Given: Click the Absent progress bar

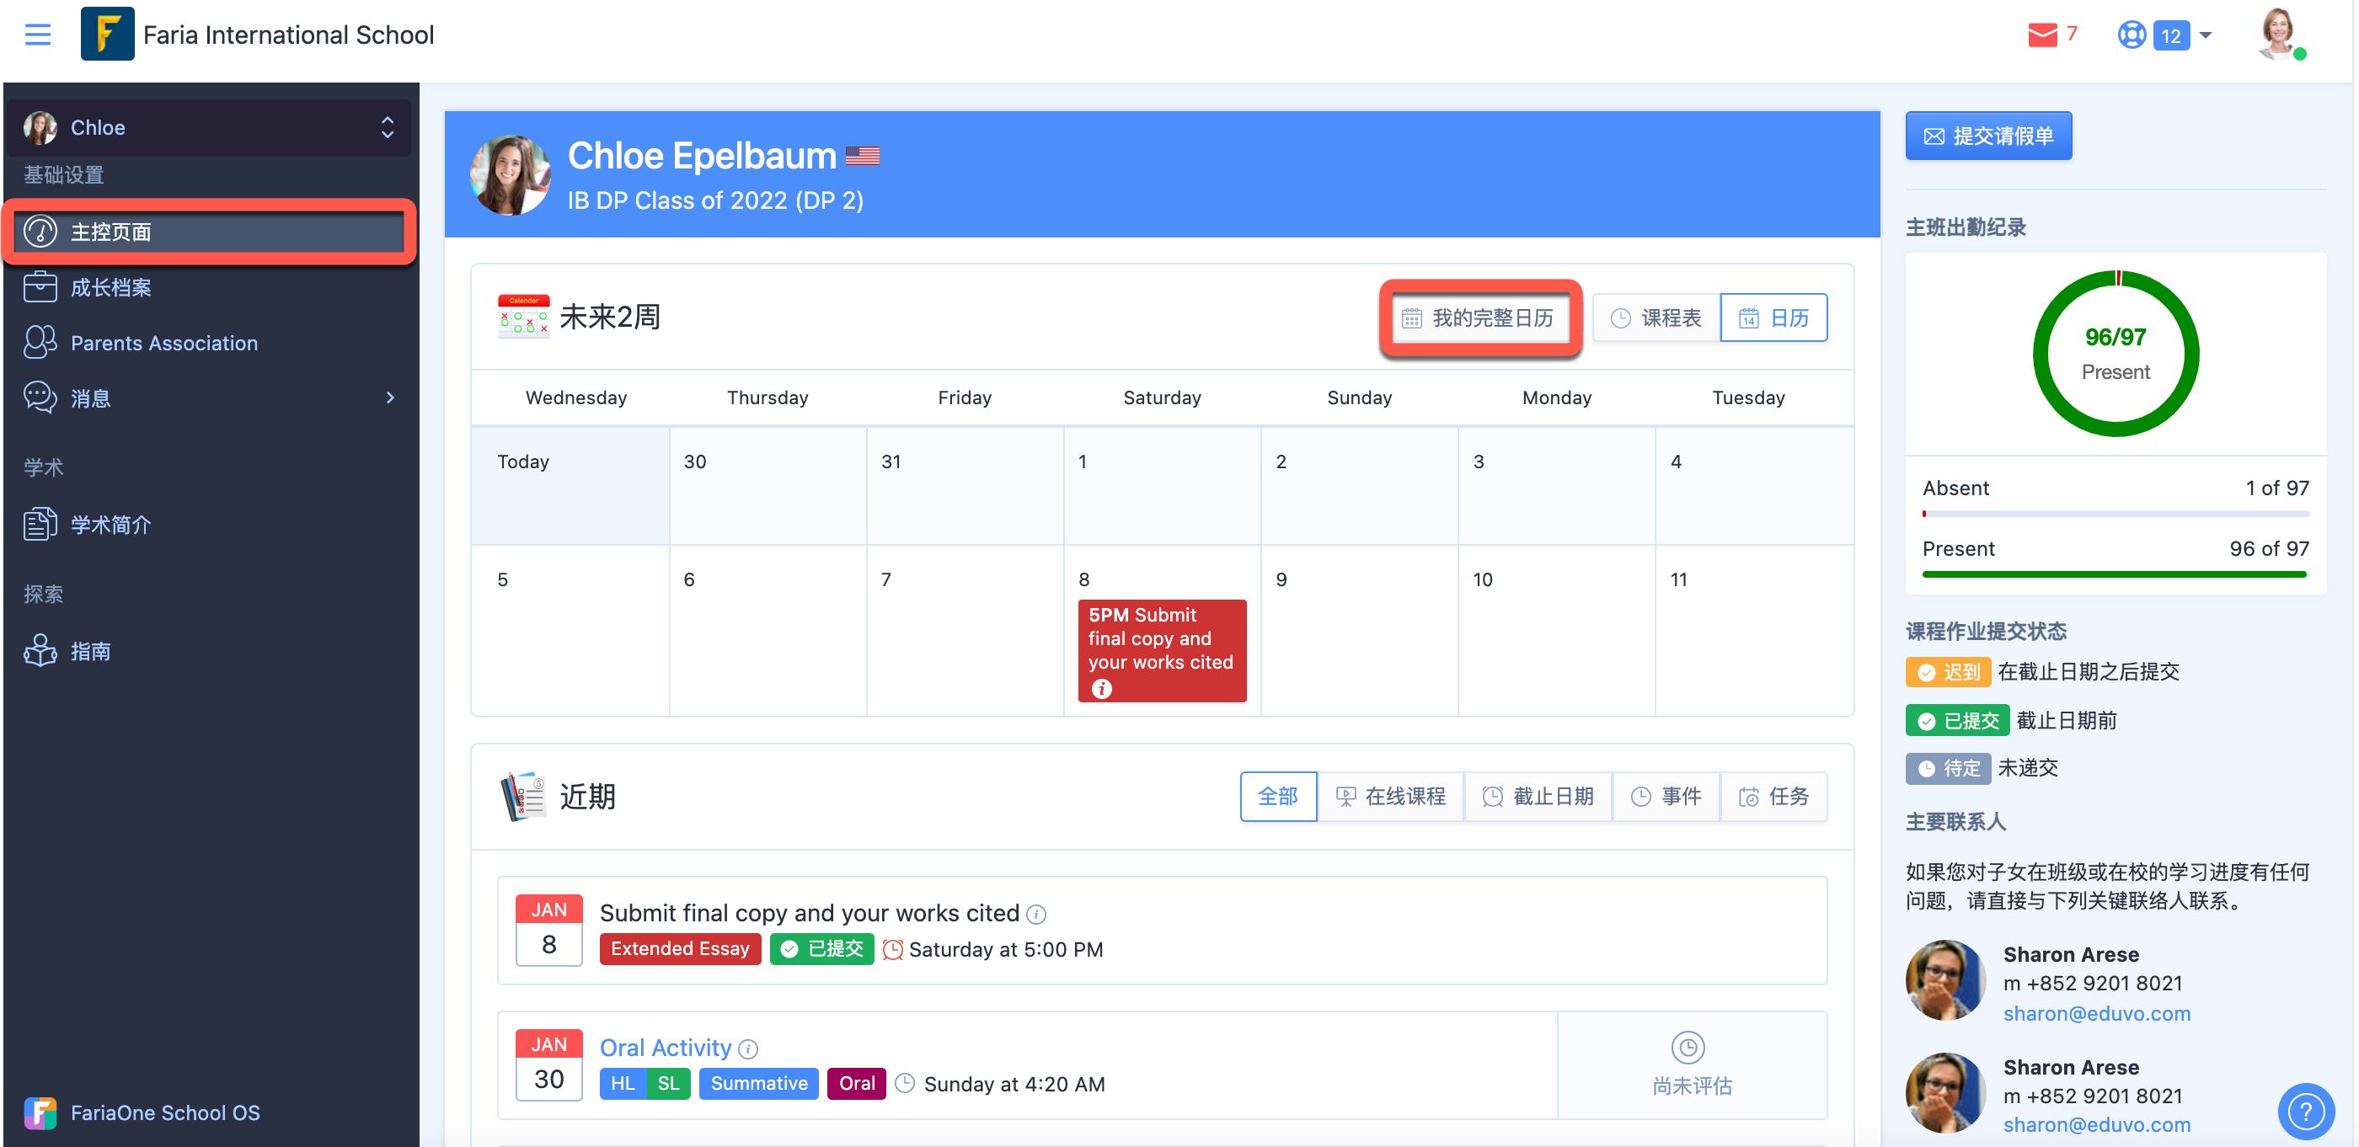Looking at the screenshot, I should (2116, 514).
